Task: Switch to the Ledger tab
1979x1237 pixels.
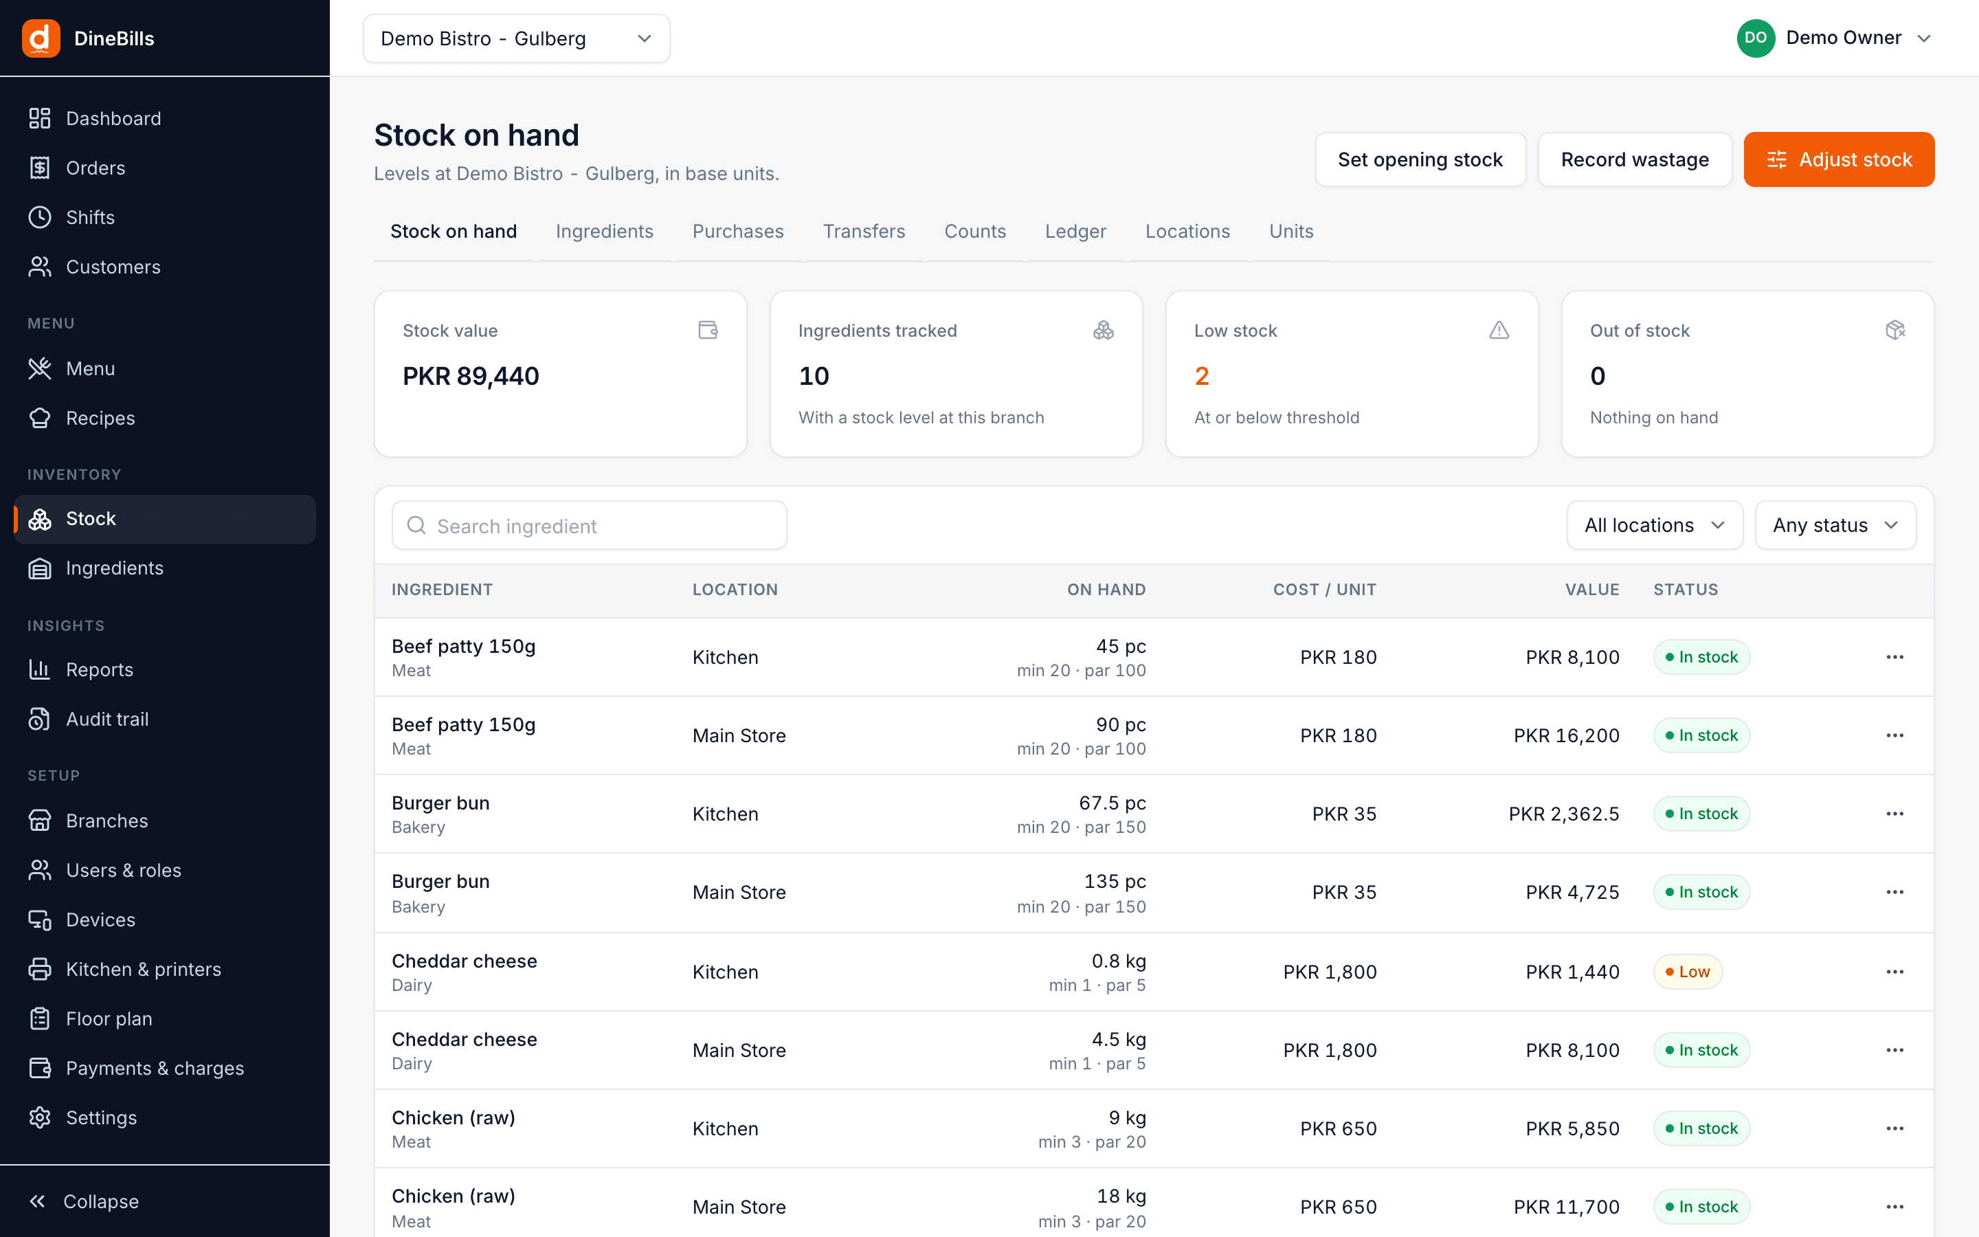Action: click(1075, 232)
